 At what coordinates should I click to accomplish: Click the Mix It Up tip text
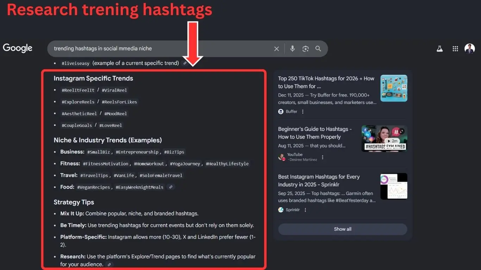point(129,213)
